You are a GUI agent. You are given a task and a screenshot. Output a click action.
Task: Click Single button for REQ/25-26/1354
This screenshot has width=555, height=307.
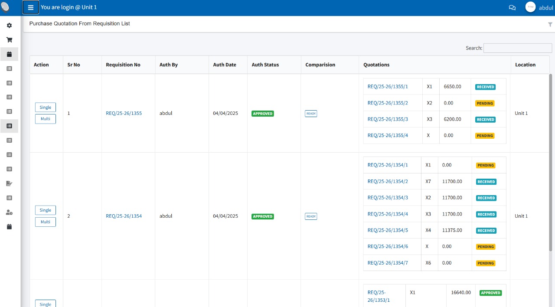click(46, 210)
